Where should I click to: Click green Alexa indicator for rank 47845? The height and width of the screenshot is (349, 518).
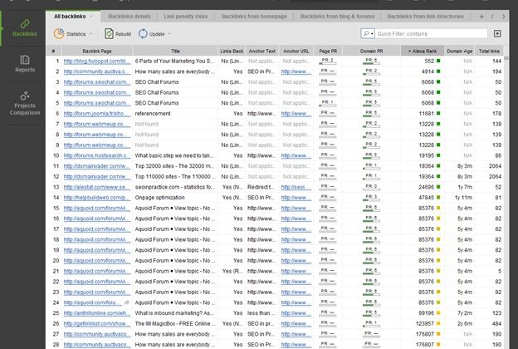pos(438,198)
